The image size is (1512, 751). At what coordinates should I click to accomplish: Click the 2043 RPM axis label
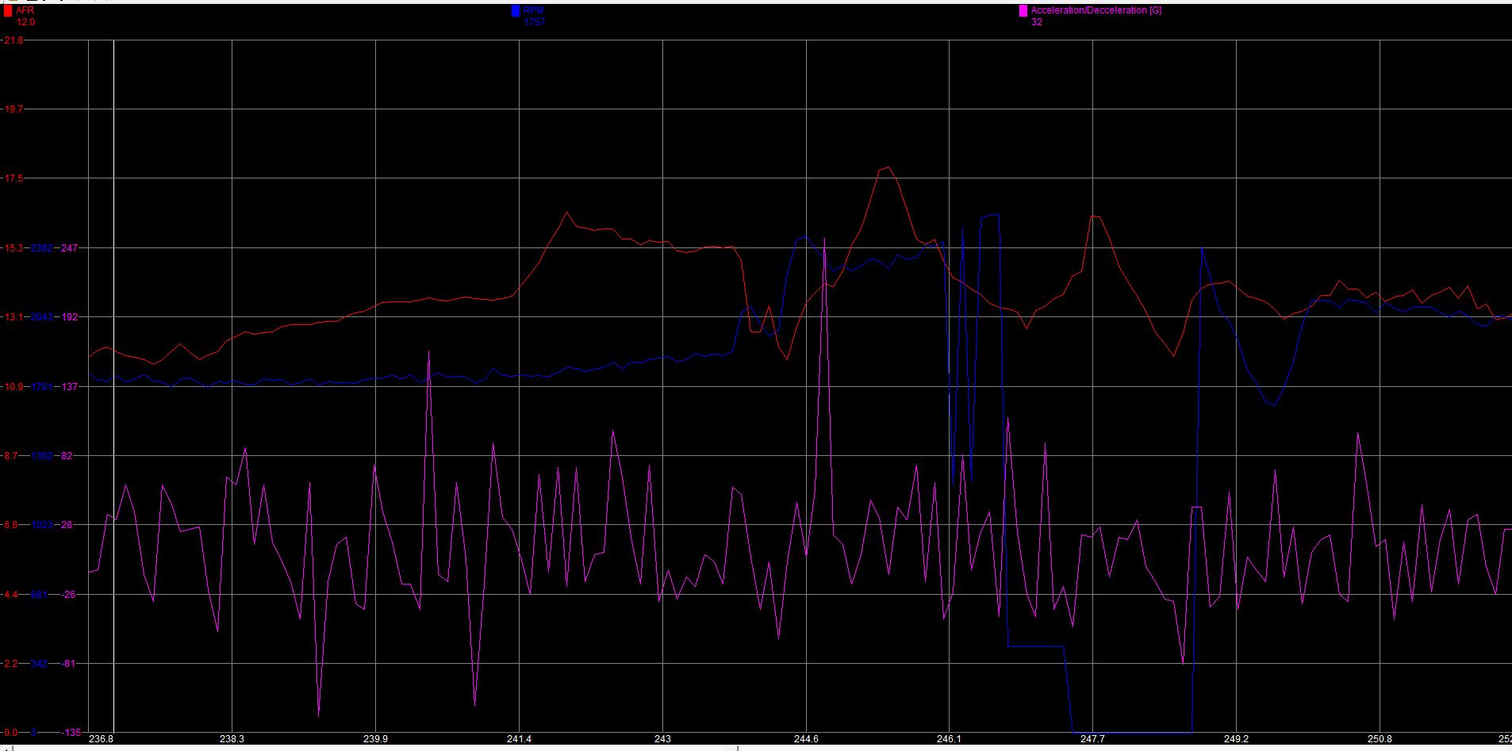point(41,317)
